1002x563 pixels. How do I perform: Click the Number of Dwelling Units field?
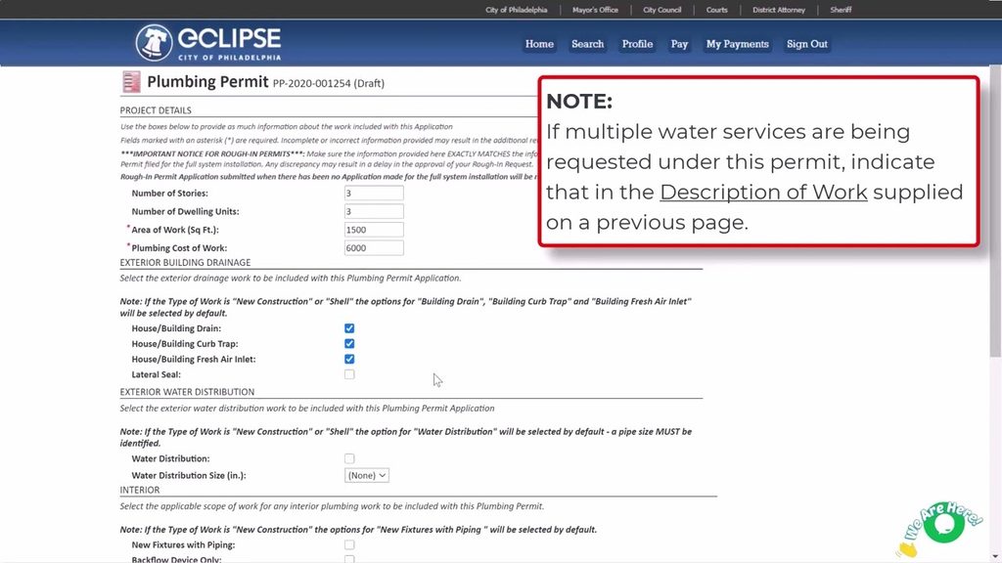pyautogui.click(x=374, y=211)
